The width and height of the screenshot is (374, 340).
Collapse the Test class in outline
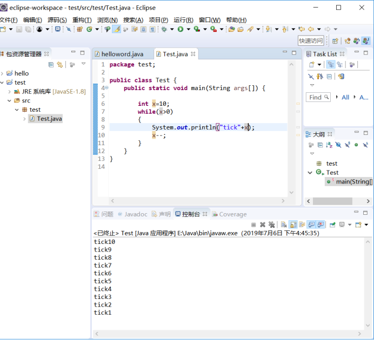310,173
